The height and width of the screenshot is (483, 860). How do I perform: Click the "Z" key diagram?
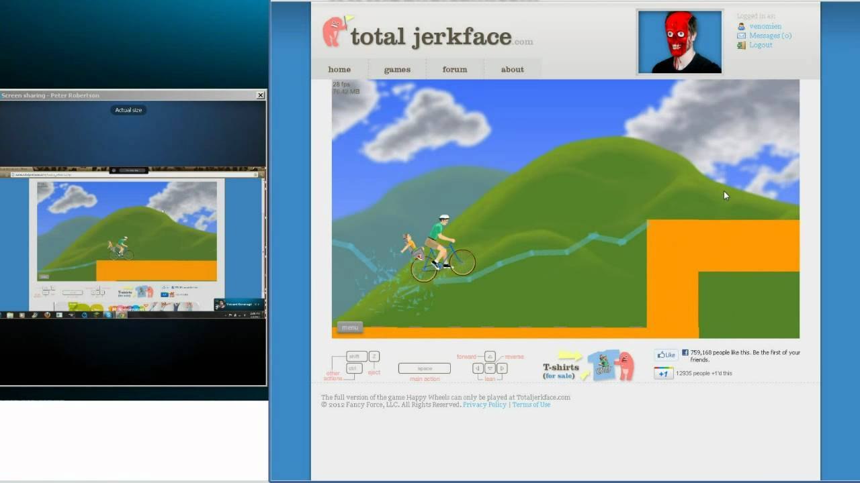(374, 356)
